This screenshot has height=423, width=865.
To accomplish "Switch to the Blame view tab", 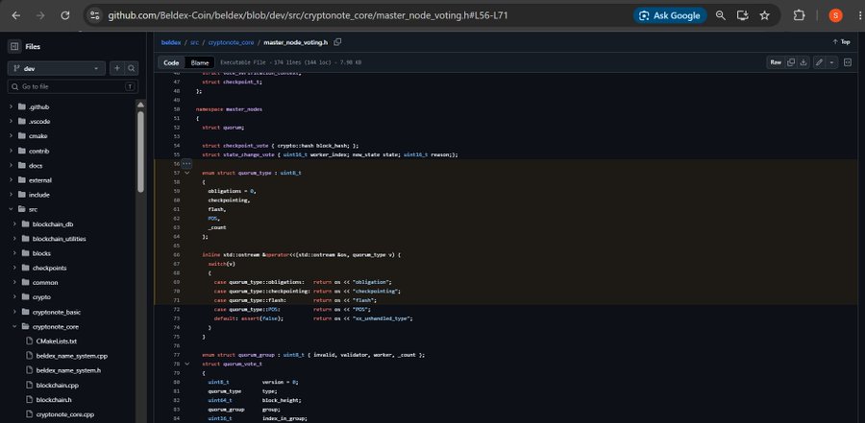I will click(x=200, y=62).
